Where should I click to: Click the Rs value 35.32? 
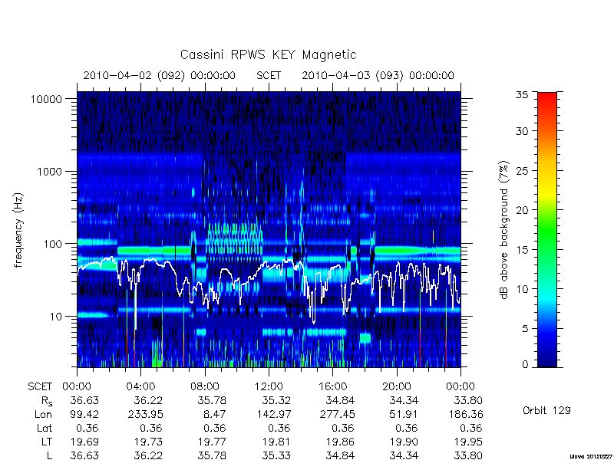[x=276, y=400]
